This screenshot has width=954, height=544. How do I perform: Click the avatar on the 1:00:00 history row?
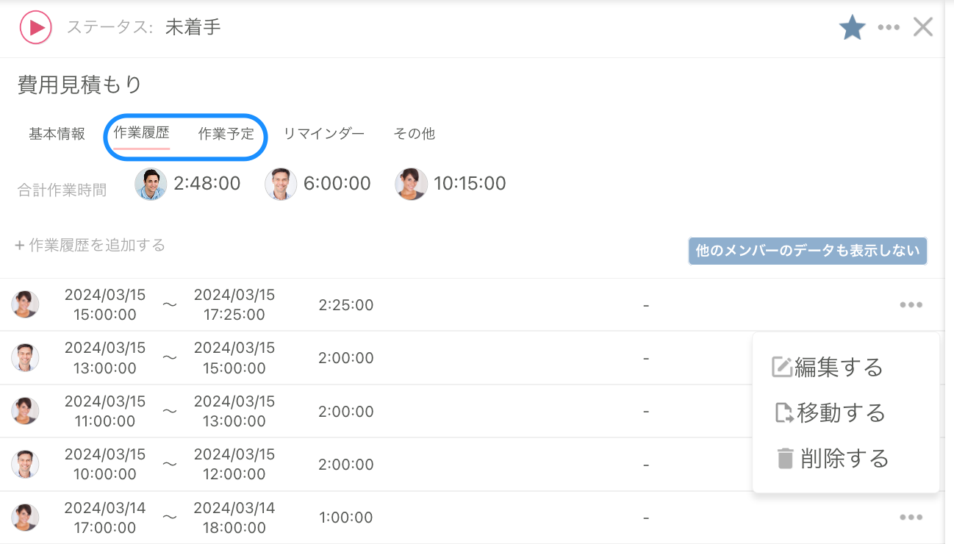25,518
